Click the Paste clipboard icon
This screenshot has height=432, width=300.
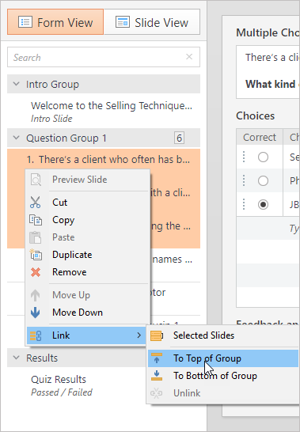(x=36, y=237)
